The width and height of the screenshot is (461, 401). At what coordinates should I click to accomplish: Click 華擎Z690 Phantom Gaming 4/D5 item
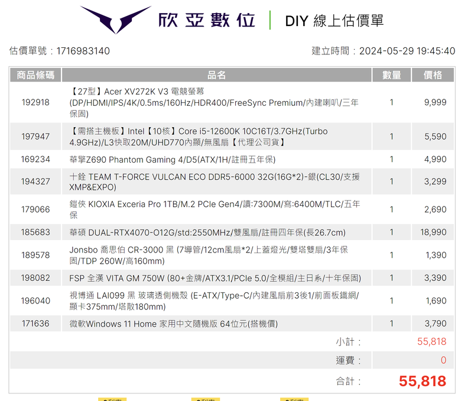coord(173,160)
